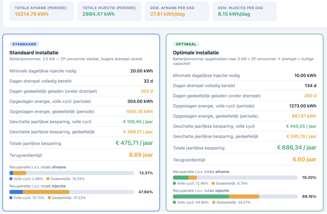Image resolution: width=327 pixels, height=214 pixels.
Task: Click green swatch beside Volle cycli: 44.90%
Action: click(174, 202)
